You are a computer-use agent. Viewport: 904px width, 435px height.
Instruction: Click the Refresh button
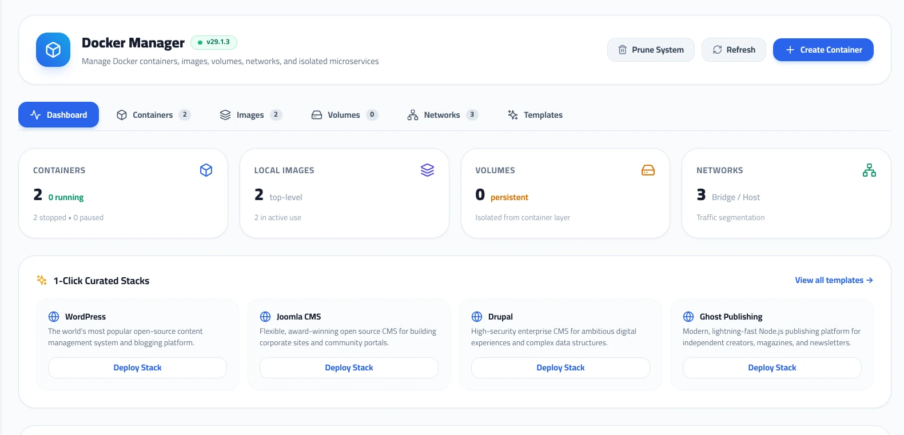click(x=734, y=50)
